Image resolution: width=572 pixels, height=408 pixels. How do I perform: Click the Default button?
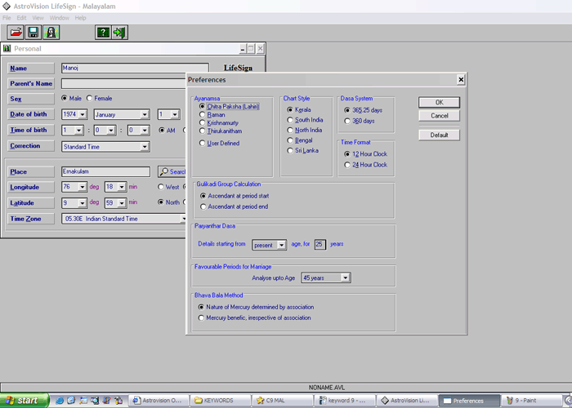click(440, 135)
